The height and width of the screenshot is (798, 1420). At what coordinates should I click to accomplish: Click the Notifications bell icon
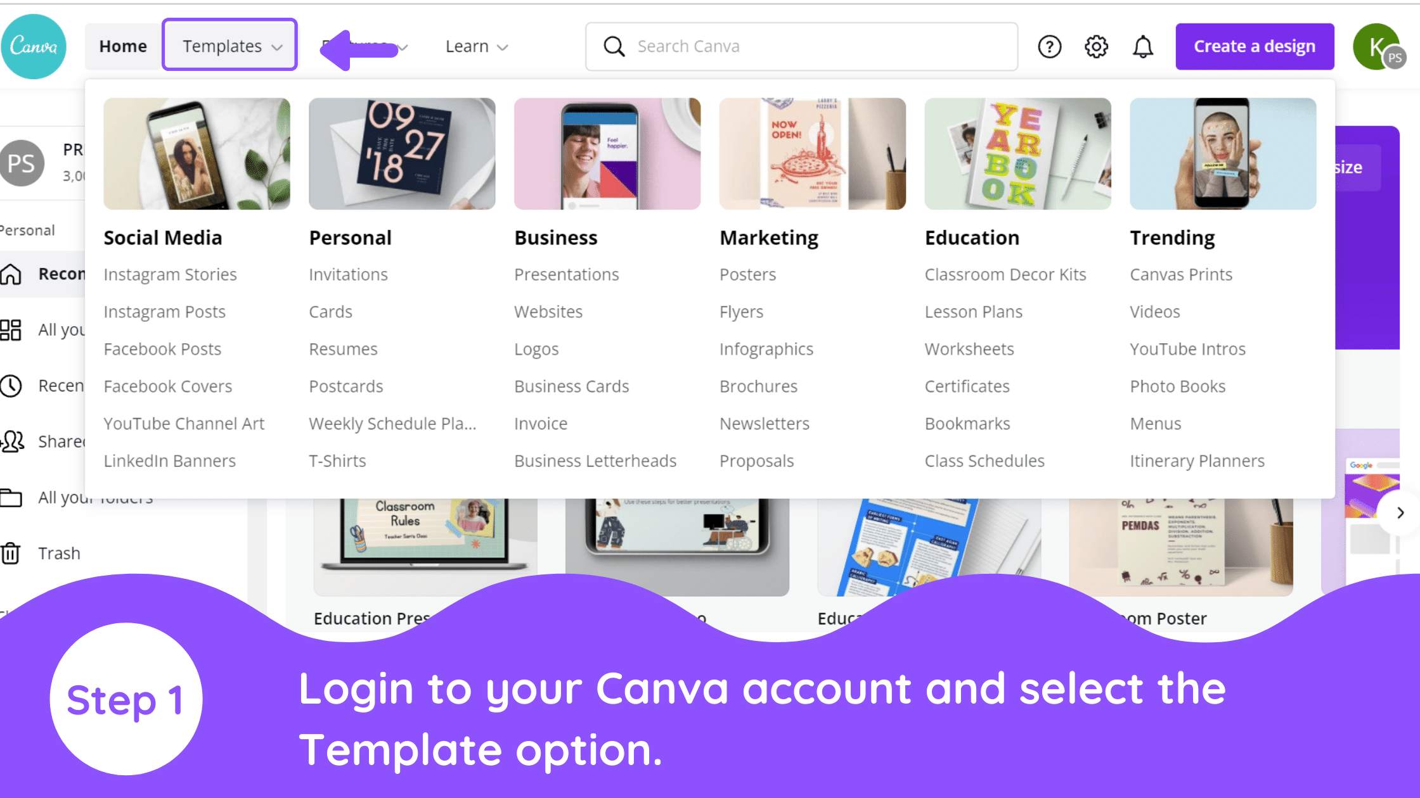point(1143,46)
